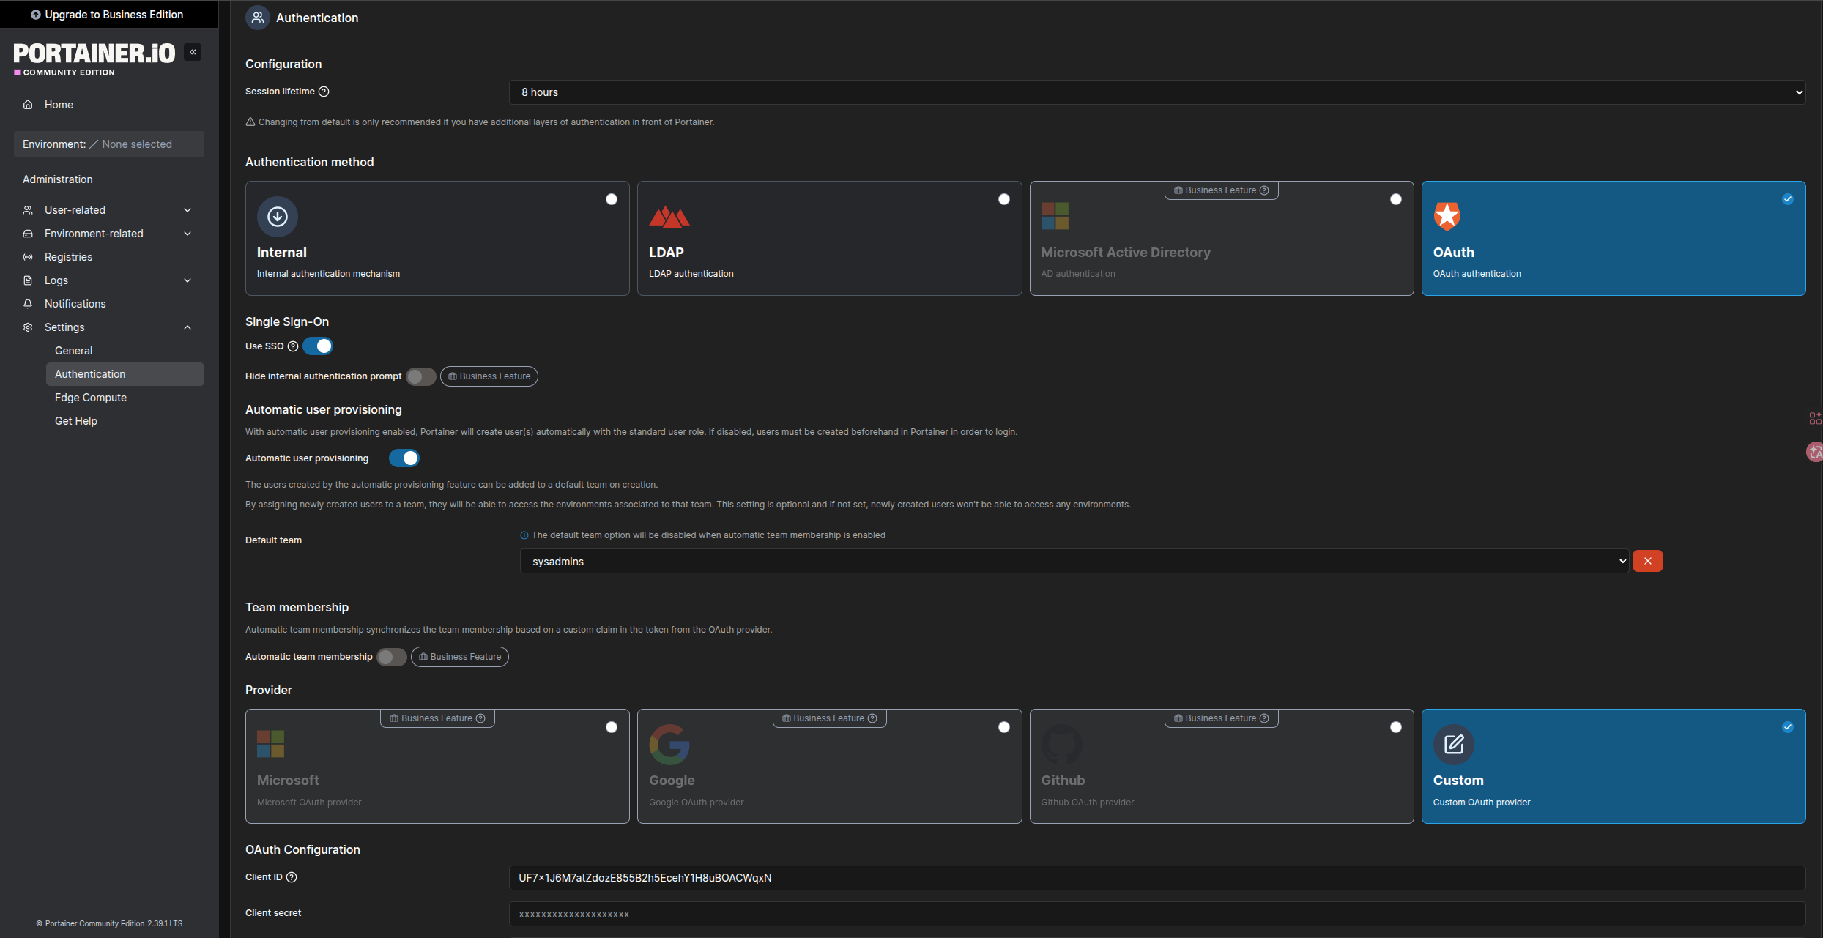Open the Session lifetime dropdown
1823x938 pixels.
click(1156, 92)
